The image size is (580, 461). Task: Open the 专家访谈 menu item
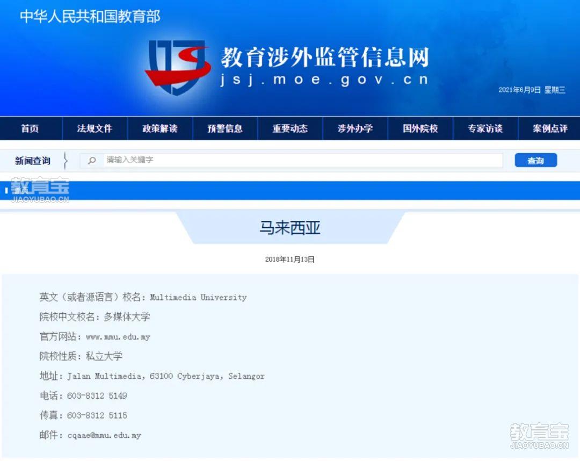[x=485, y=128]
